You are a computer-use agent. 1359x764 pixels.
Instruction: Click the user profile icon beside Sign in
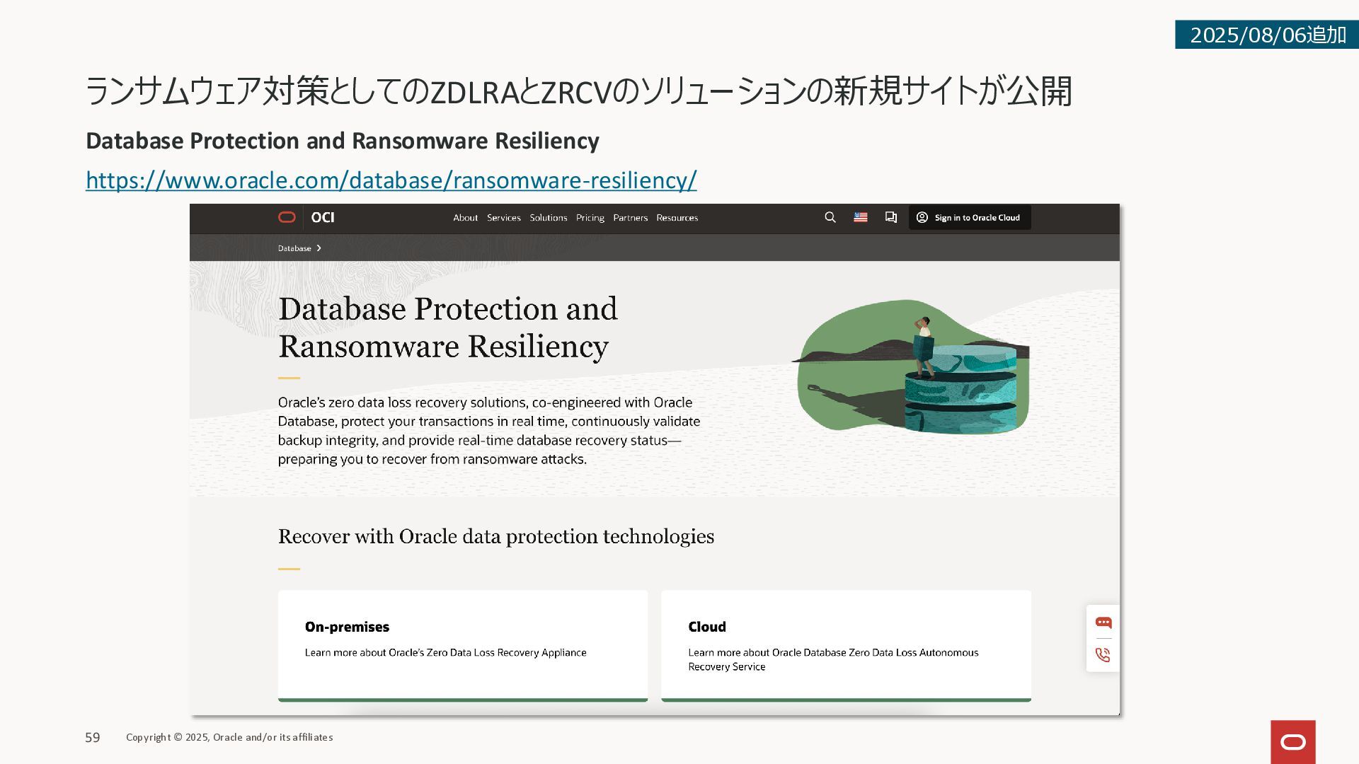click(922, 217)
